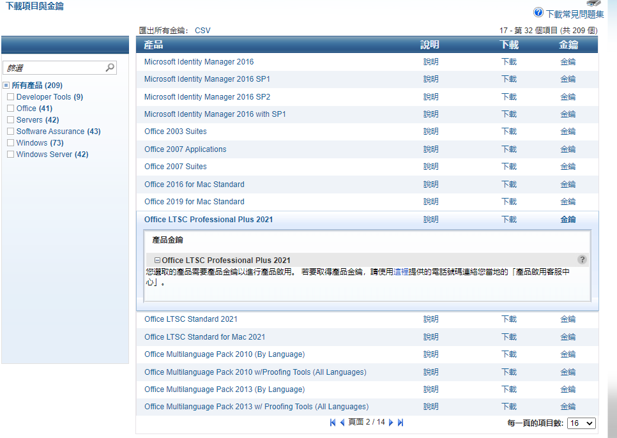Screen dimensions: 617x438
Task: Show 金鑰 for Office Multilanguage Pack 2013 (By Language)
Action: [x=568, y=389]
